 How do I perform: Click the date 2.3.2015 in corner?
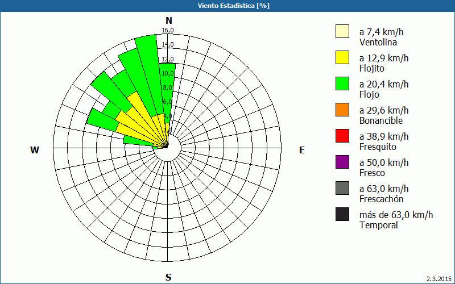point(439,279)
